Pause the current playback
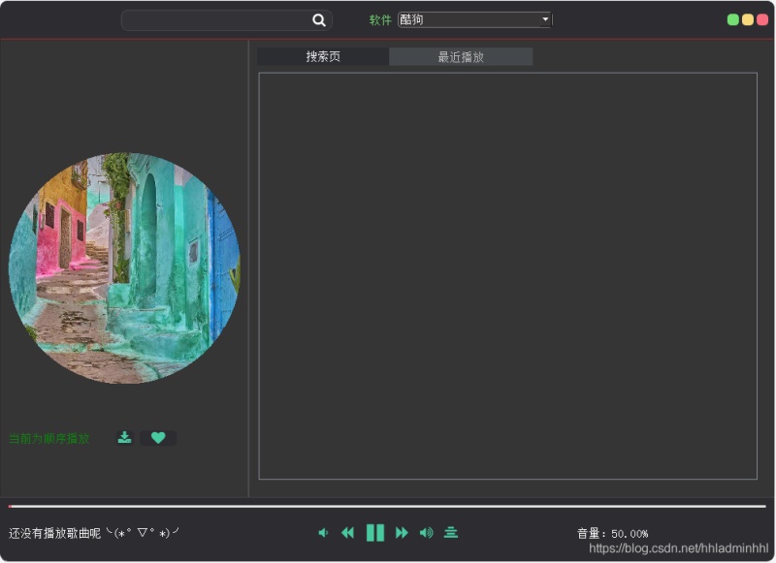Image resolution: width=776 pixels, height=563 pixels. click(x=375, y=532)
